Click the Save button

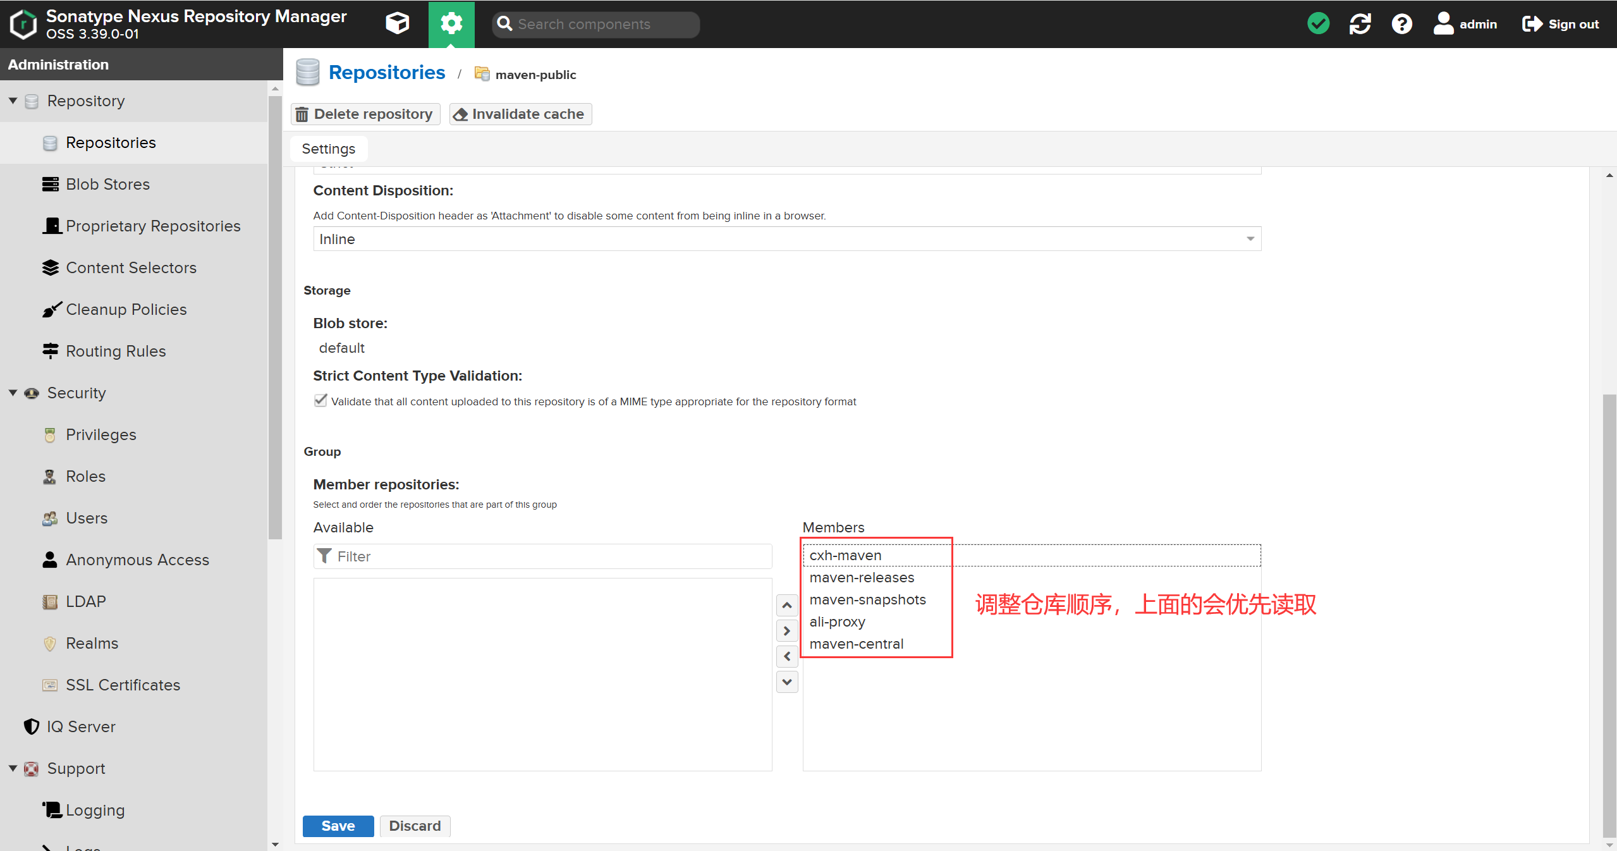[x=338, y=826]
